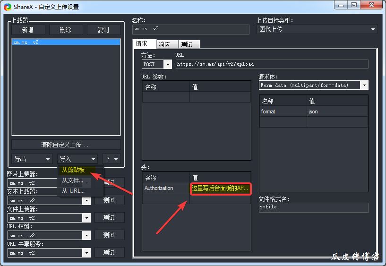Image resolution: width=386 pixels, height=266 pixels.
Task: Click the 复制 button
Action: (103, 30)
